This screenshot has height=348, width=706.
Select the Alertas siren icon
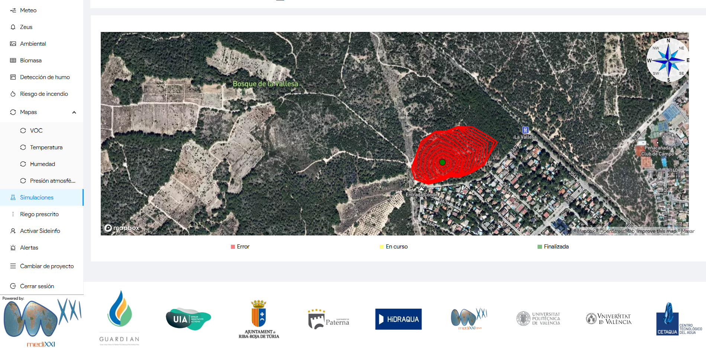[x=13, y=248]
